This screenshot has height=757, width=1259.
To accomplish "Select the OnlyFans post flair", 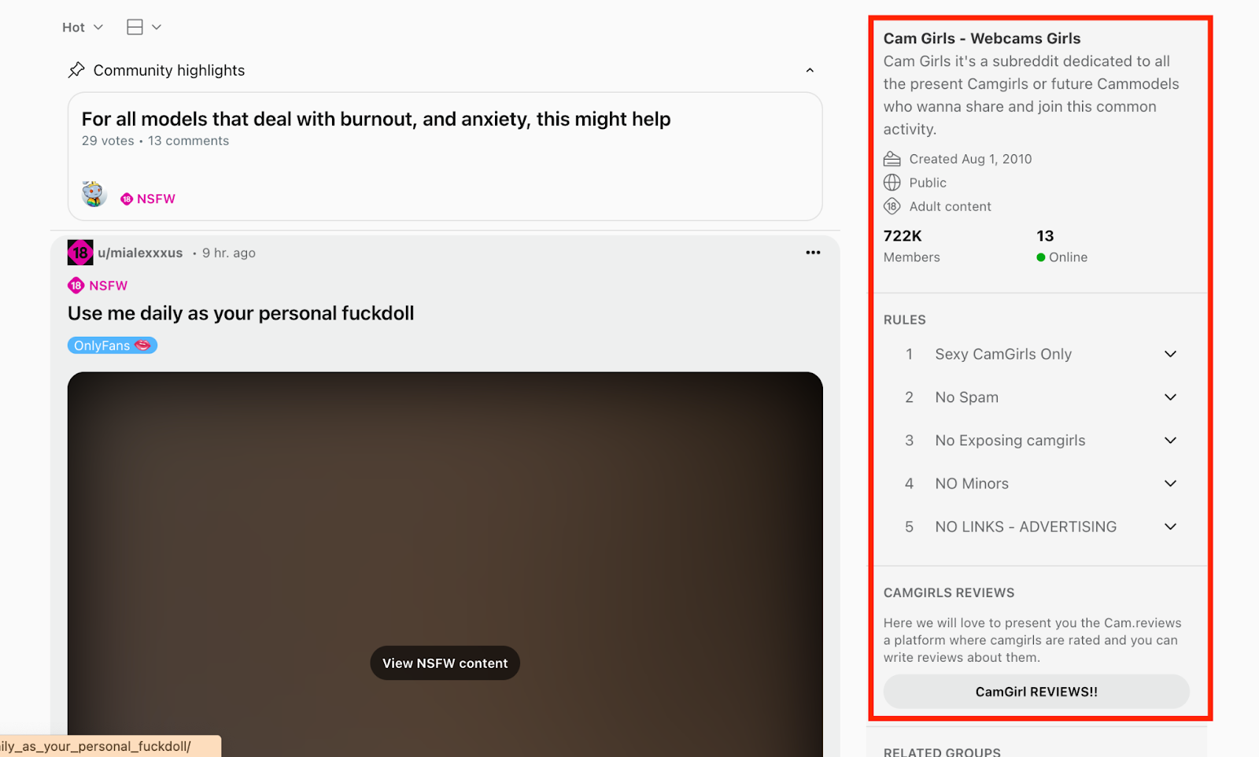I will pos(113,345).
